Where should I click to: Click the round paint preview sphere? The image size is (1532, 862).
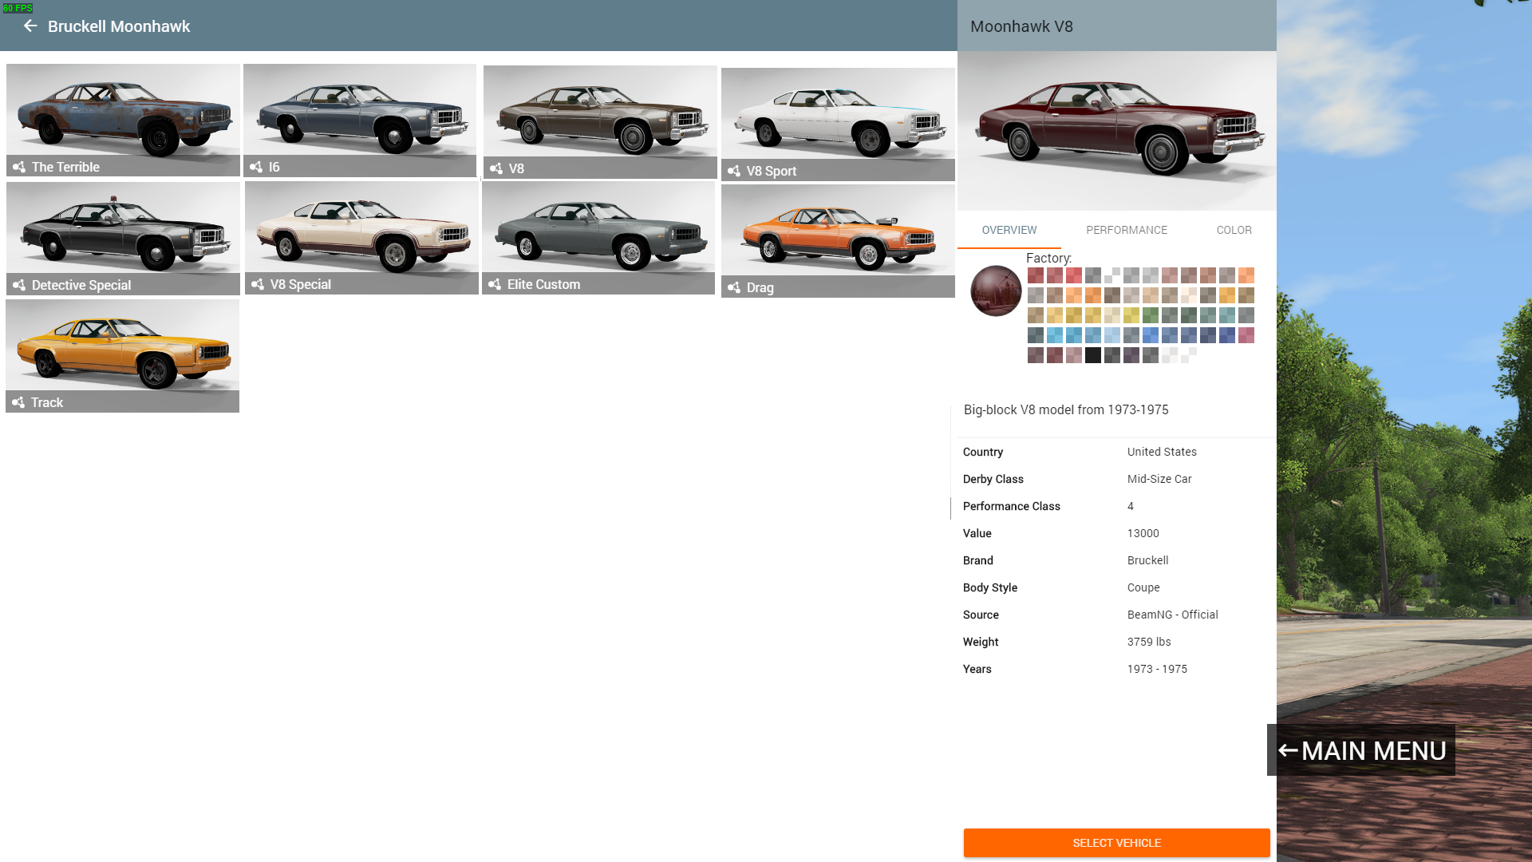(x=996, y=291)
